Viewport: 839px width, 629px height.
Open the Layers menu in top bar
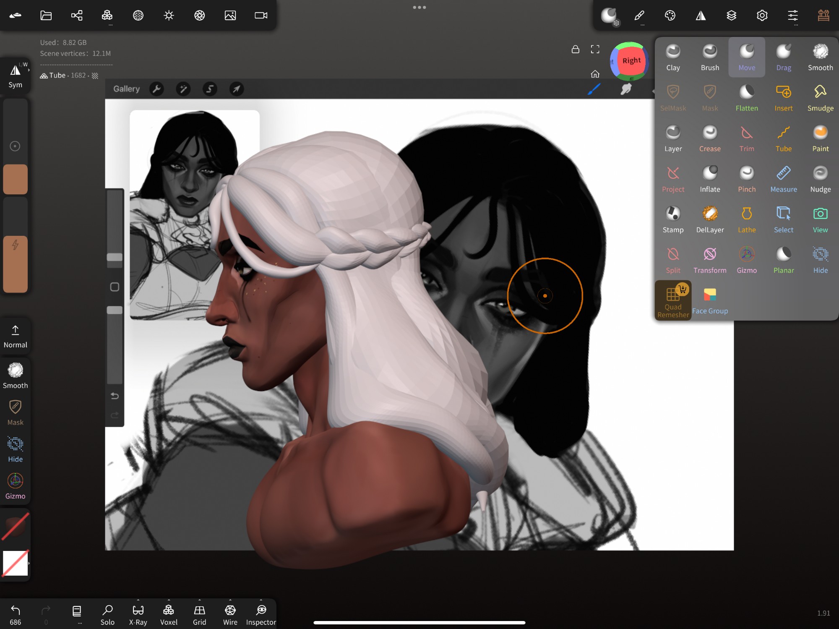731,16
